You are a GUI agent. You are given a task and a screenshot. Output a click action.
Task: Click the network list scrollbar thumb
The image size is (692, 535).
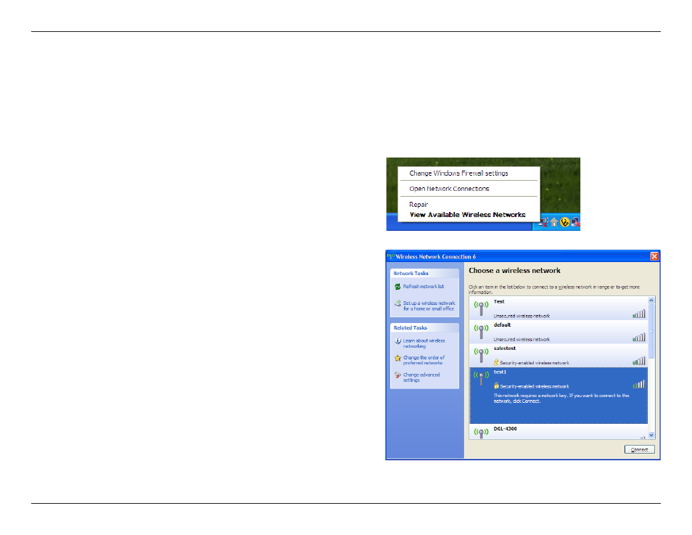[651, 331]
